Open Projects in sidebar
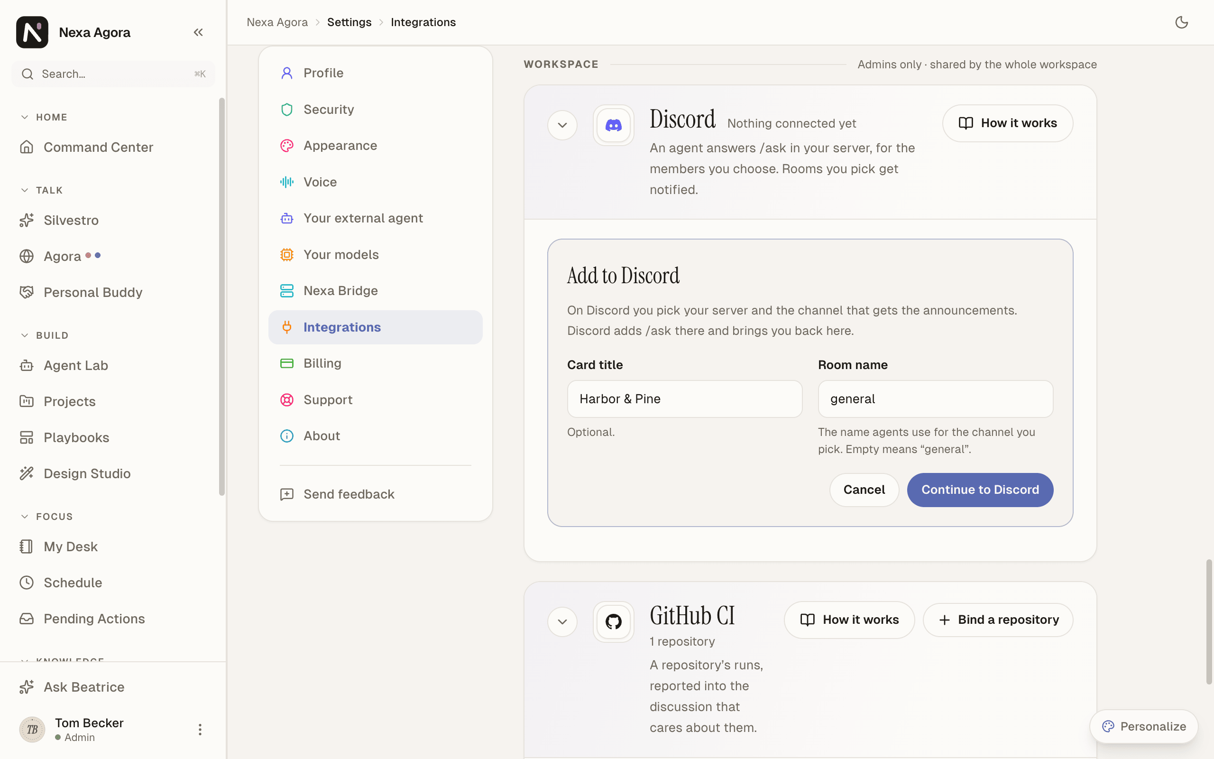The image size is (1214, 759). pos(113,401)
